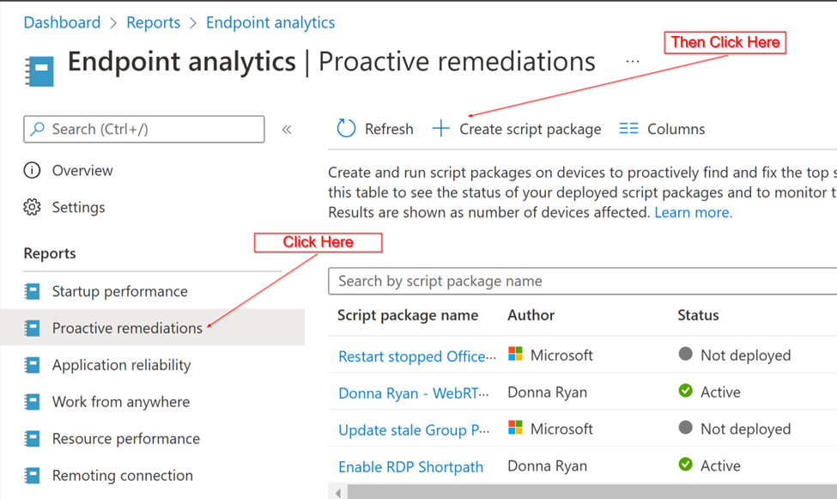Click the Application reliability report icon
Viewport: 837px width, 499px height.
[x=32, y=365]
